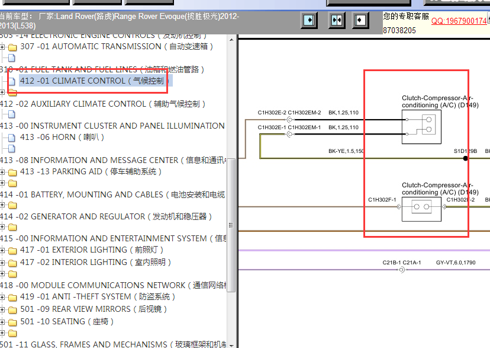
Task: Click document icon beside 413-06 HORN
Action: (x=12, y=138)
